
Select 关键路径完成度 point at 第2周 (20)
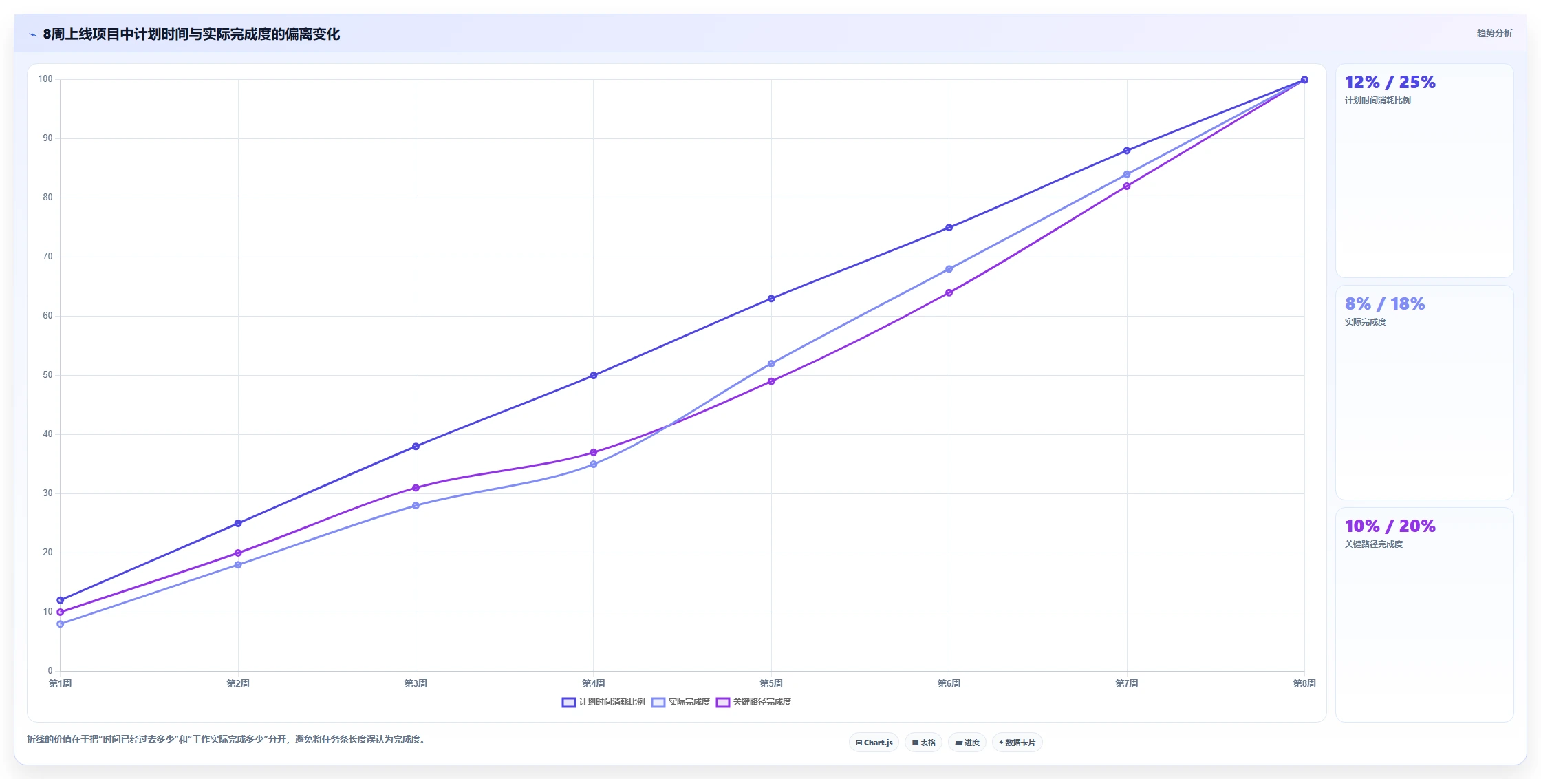(x=238, y=553)
